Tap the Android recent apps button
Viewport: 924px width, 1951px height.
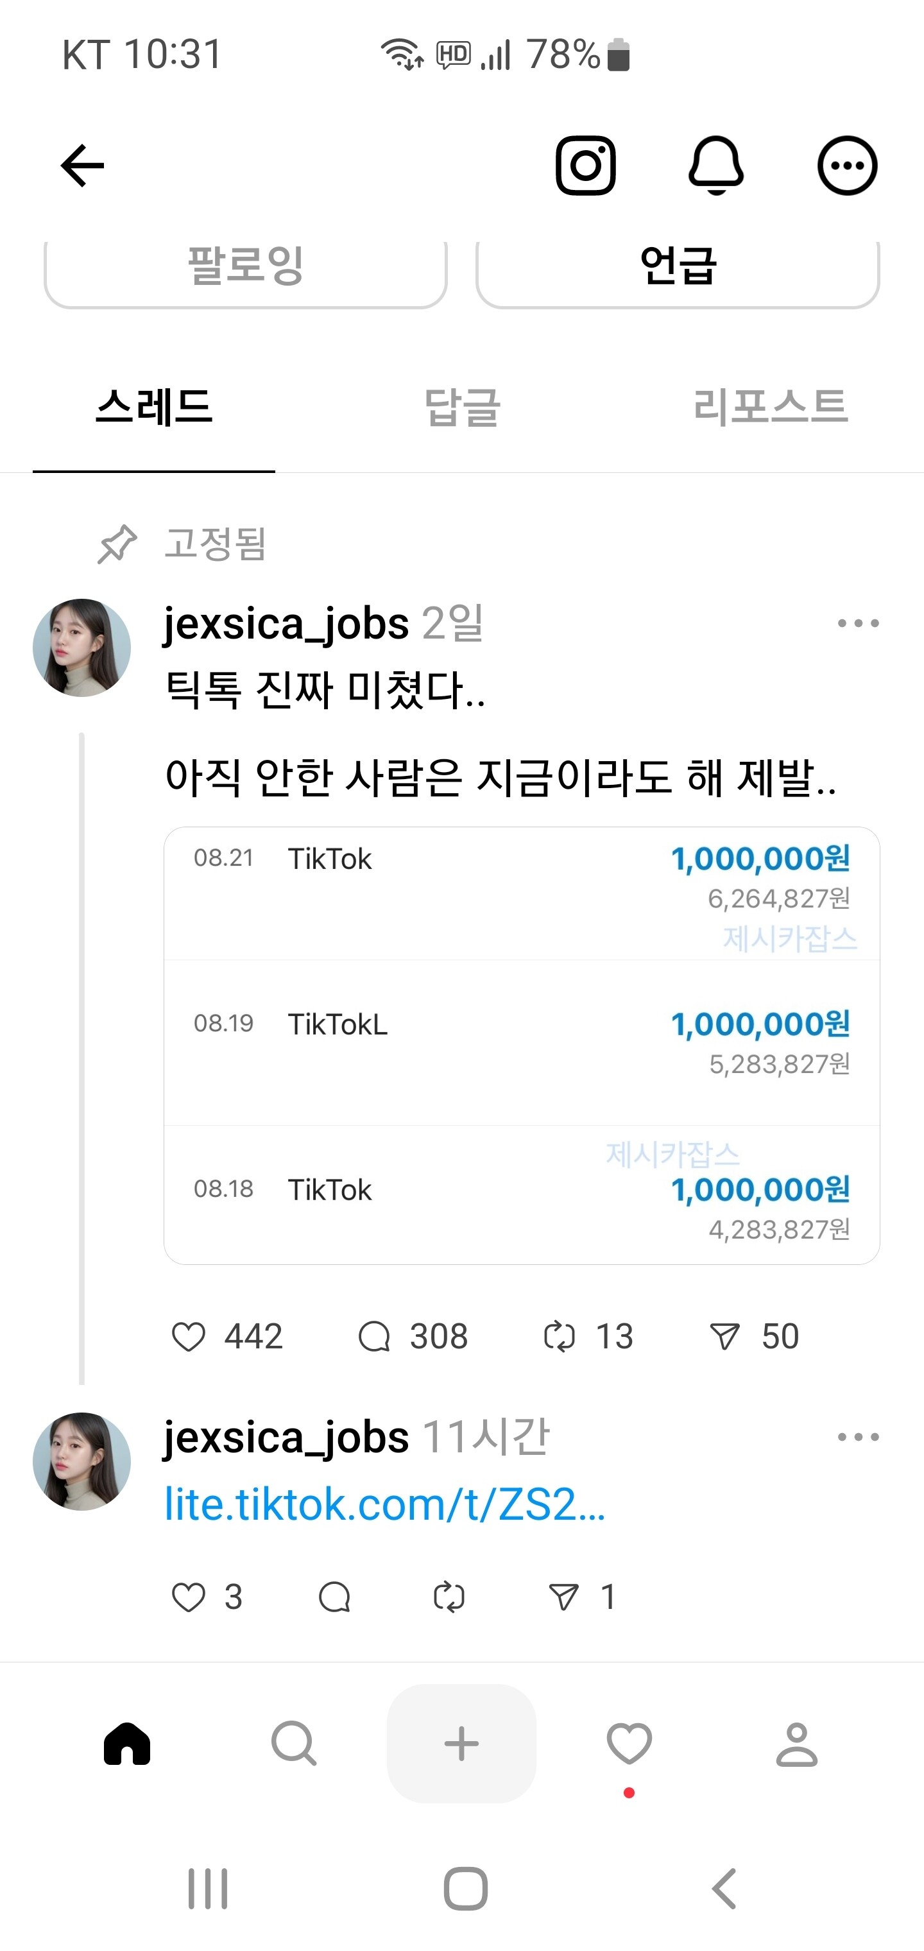click(x=207, y=1888)
